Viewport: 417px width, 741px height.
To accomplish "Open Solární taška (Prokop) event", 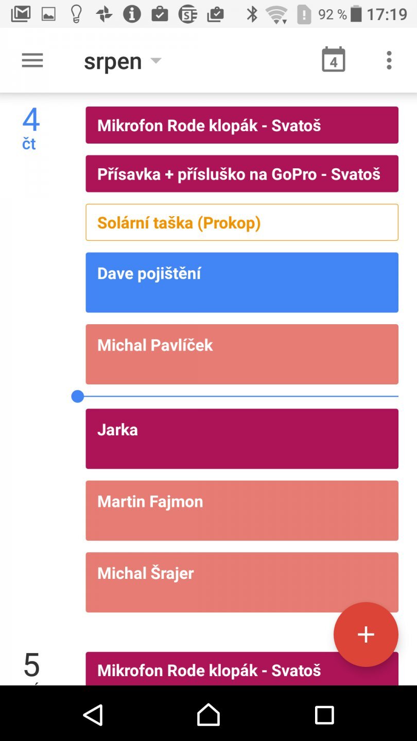I will click(242, 222).
